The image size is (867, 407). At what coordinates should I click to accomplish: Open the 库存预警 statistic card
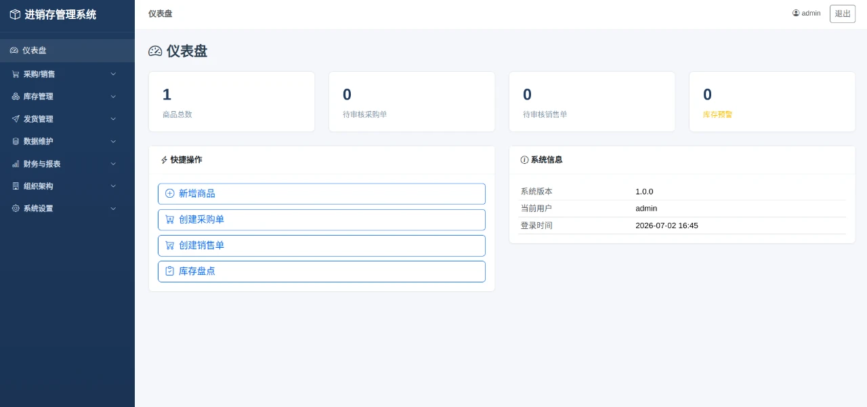(772, 102)
